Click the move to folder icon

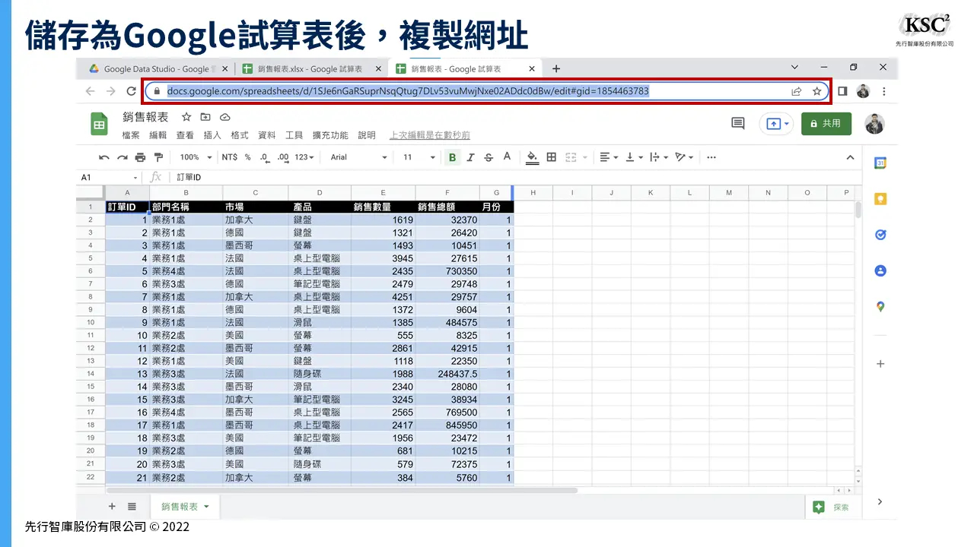[205, 117]
